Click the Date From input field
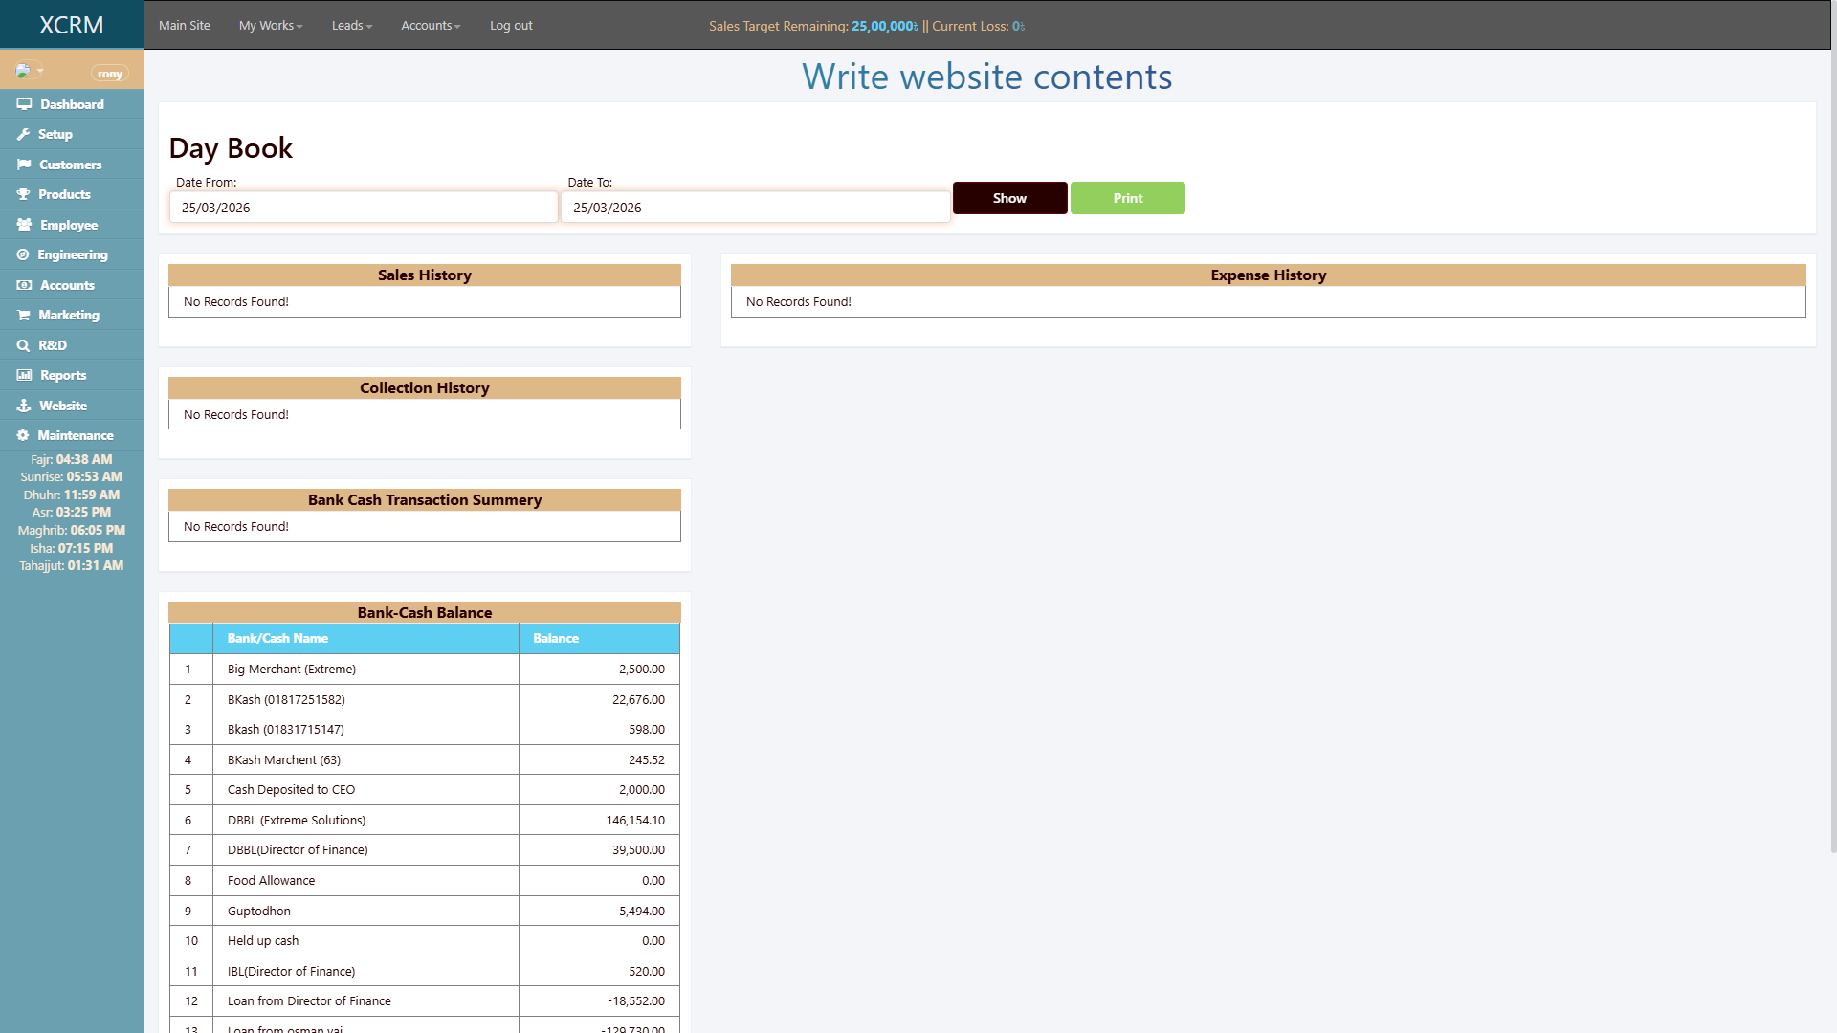The image size is (1837, 1033). tap(364, 207)
